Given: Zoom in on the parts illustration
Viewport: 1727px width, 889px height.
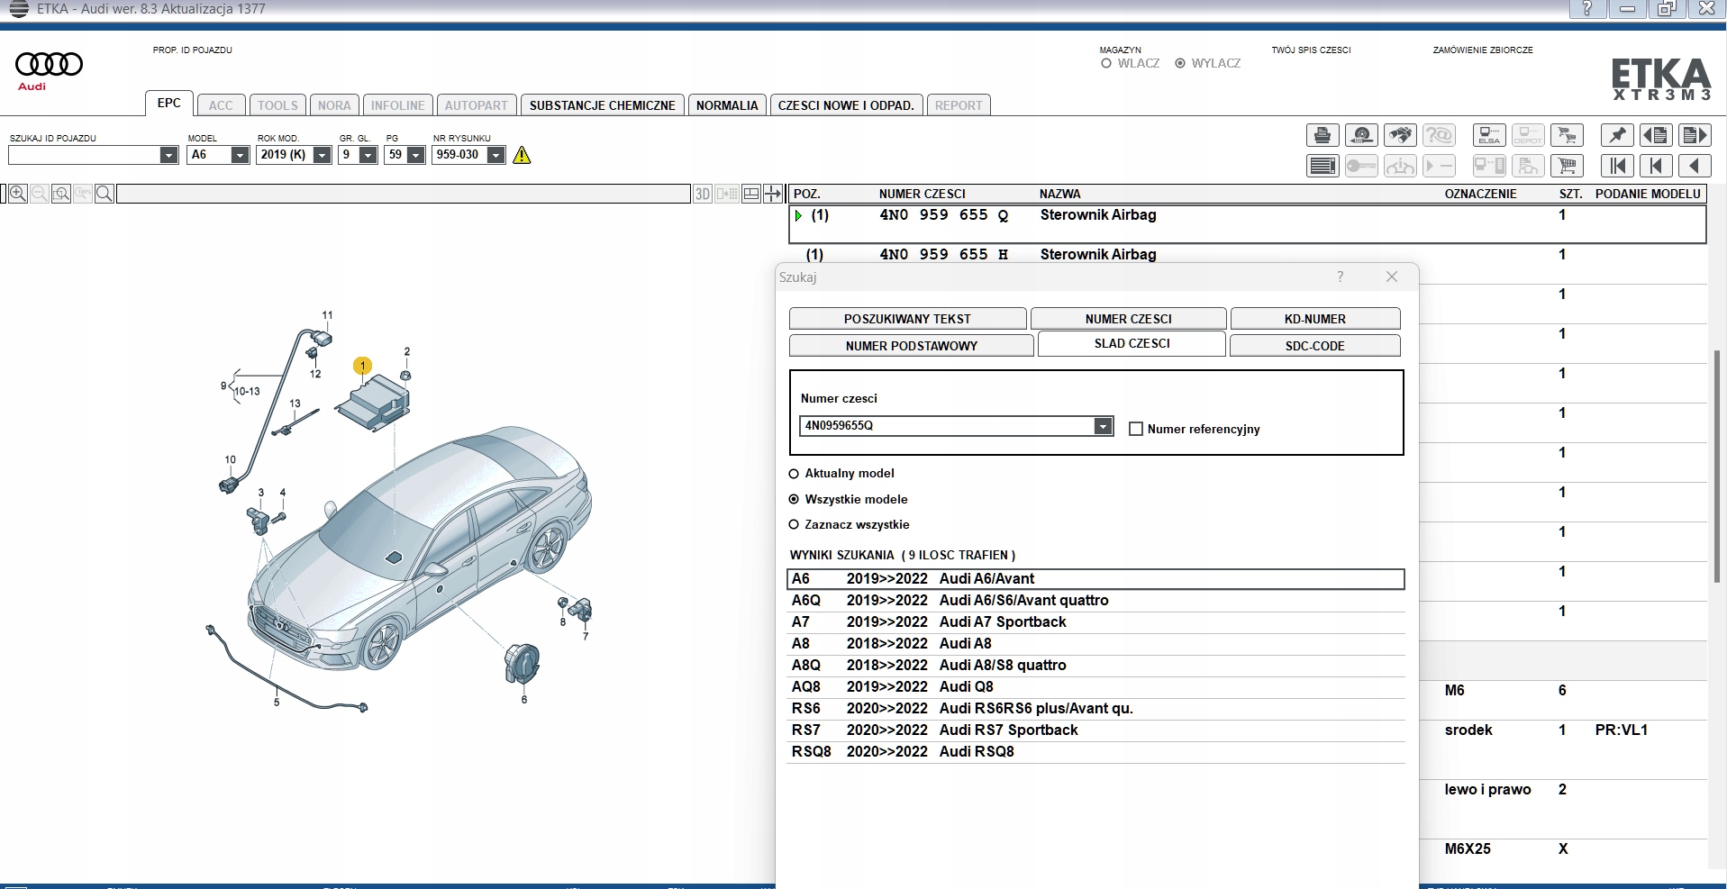Looking at the screenshot, I should point(17,194).
